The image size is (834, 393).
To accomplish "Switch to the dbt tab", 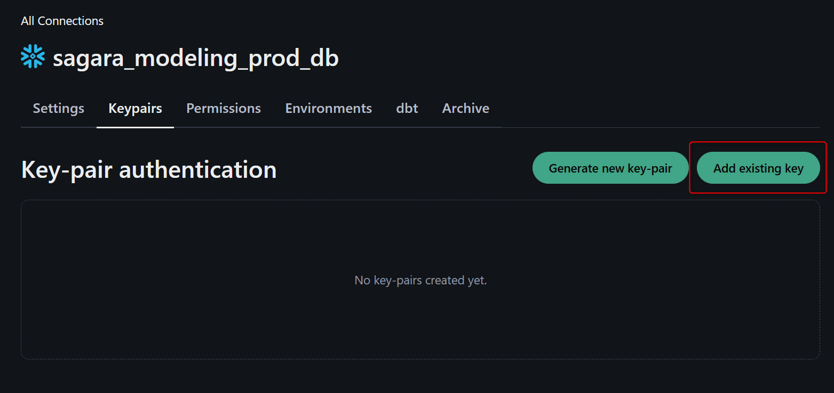I will click(407, 108).
